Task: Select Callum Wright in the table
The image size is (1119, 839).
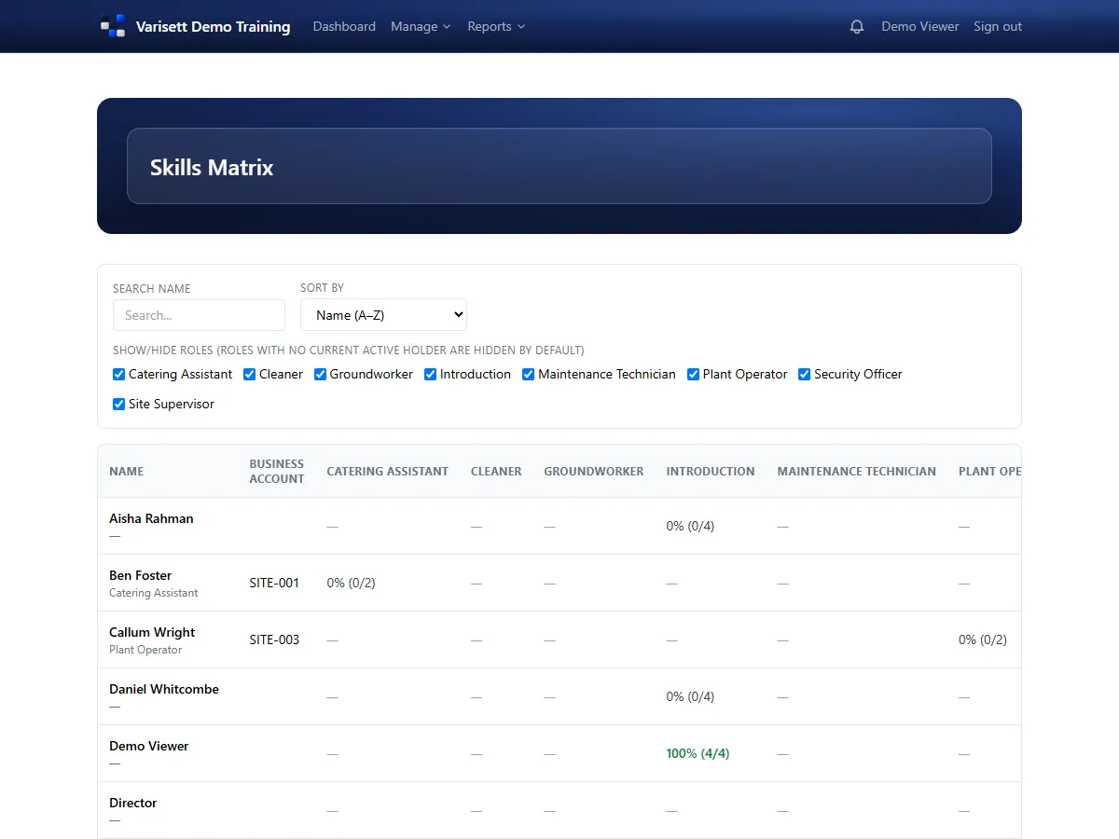Action: tap(152, 632)
